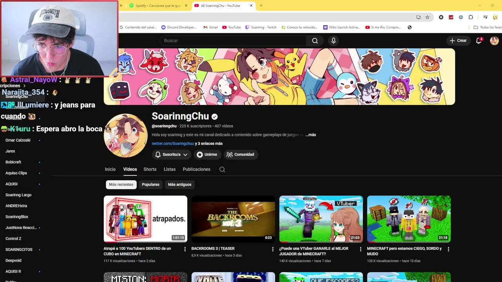Bookmark this page with the star icon
This screenshot has width=502, height=282.
coord(427,17)
